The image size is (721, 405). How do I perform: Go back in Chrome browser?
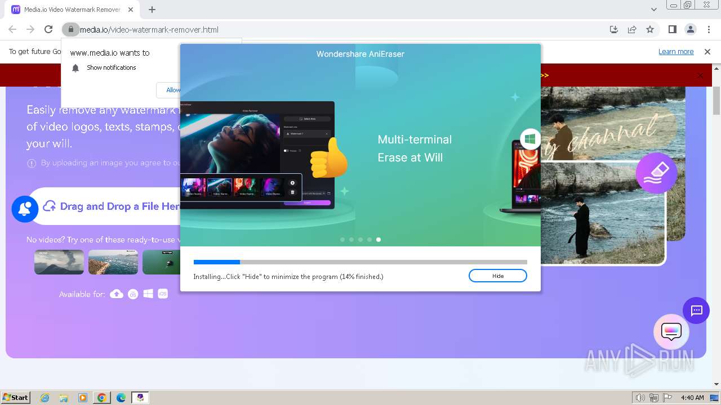(12, 29)
